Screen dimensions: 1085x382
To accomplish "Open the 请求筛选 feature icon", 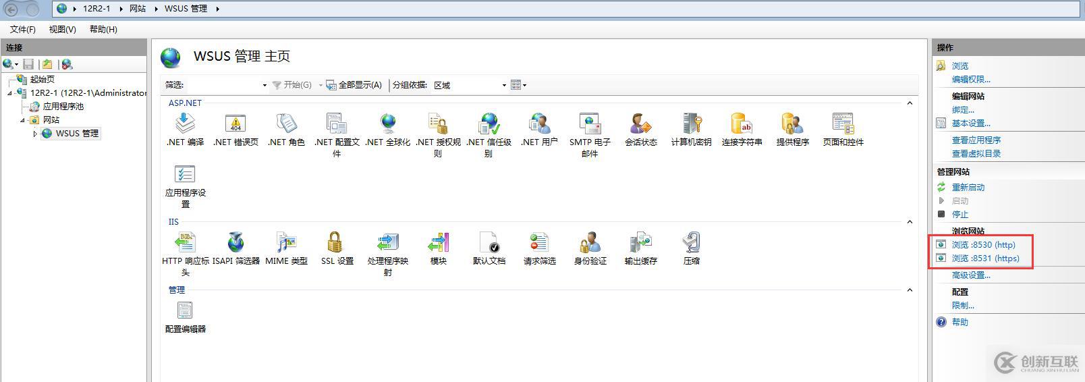I will [539, 242].
